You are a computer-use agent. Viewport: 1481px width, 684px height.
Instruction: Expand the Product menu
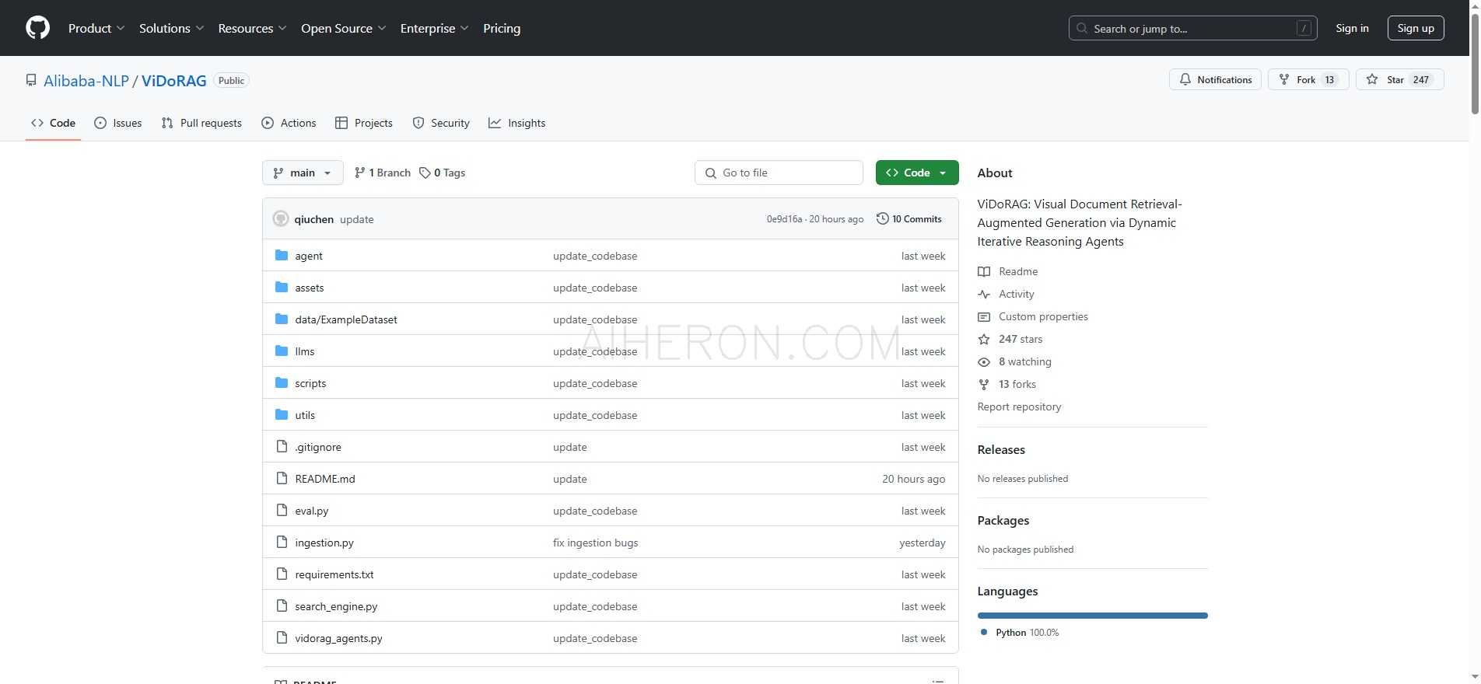click(x=96, y=28)
